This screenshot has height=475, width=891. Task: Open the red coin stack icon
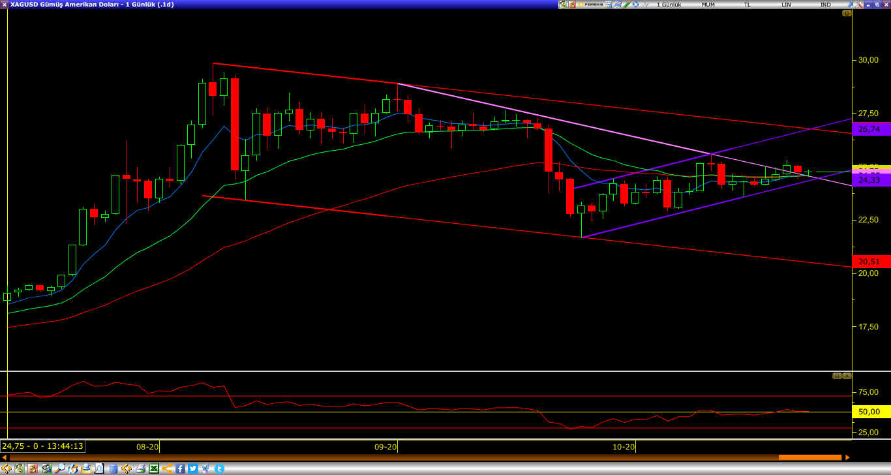point(33,468)
